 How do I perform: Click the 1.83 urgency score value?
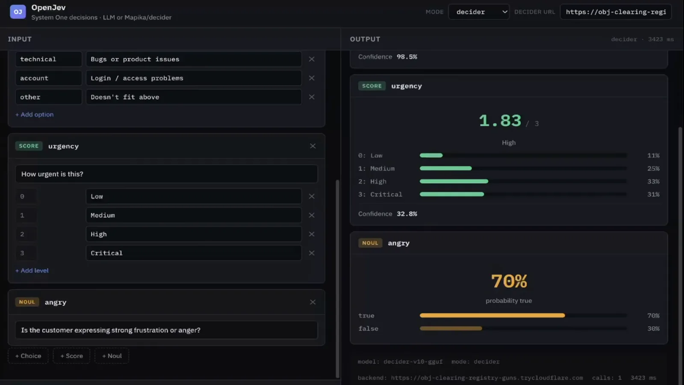coord(500,121)
